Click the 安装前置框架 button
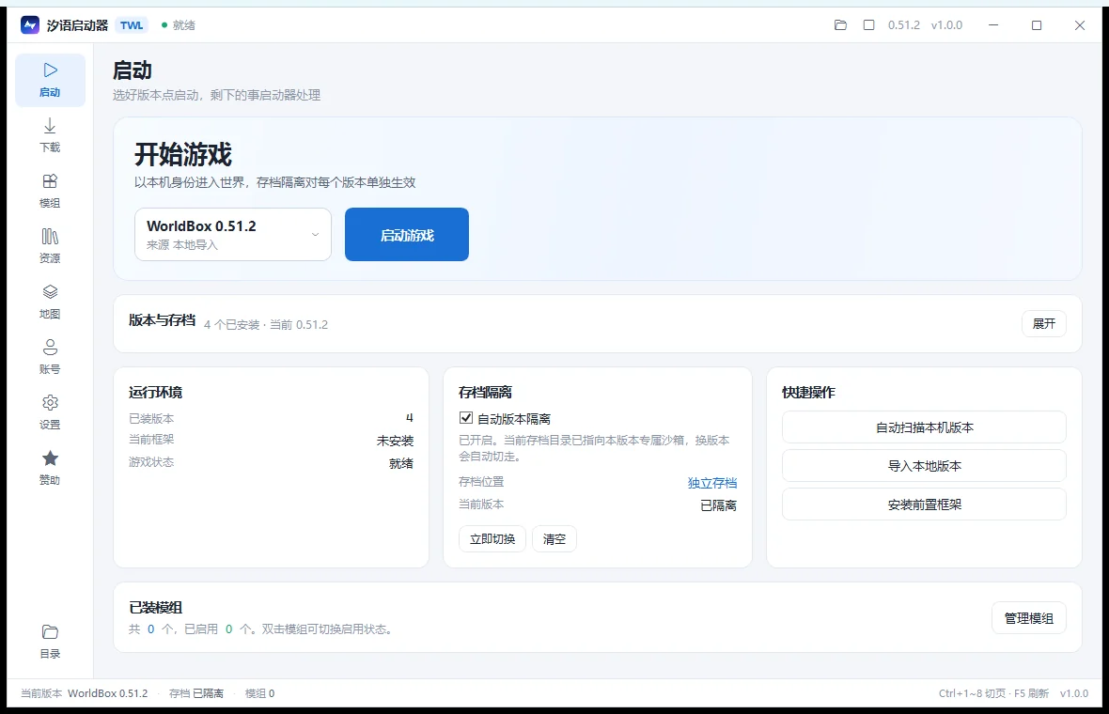The width and height of the screenshot is (1109, 714). click(924, 504)
